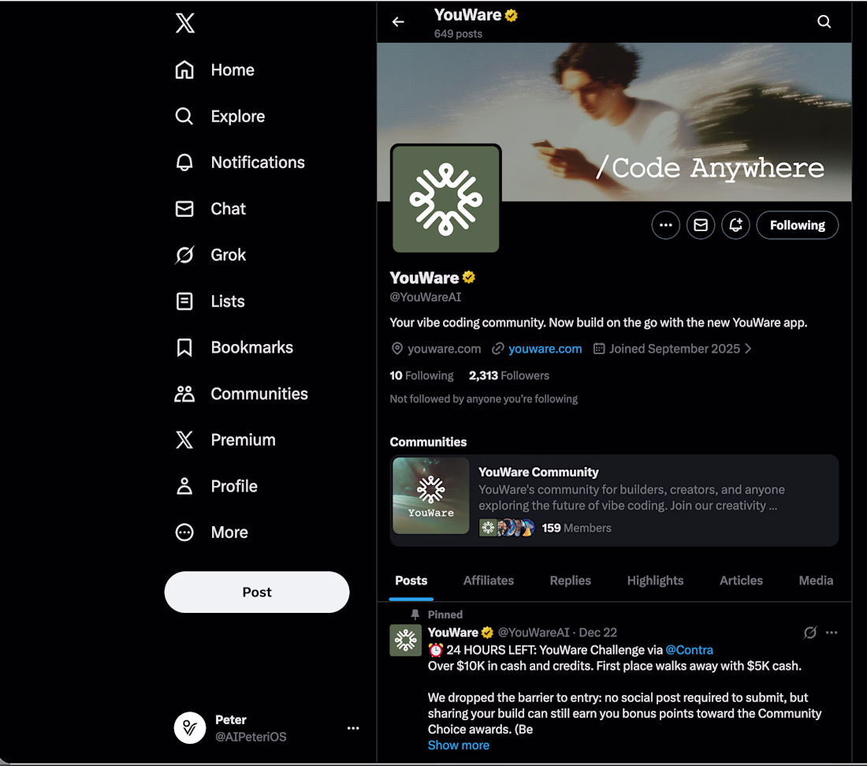Select the Posts tab

411,581
